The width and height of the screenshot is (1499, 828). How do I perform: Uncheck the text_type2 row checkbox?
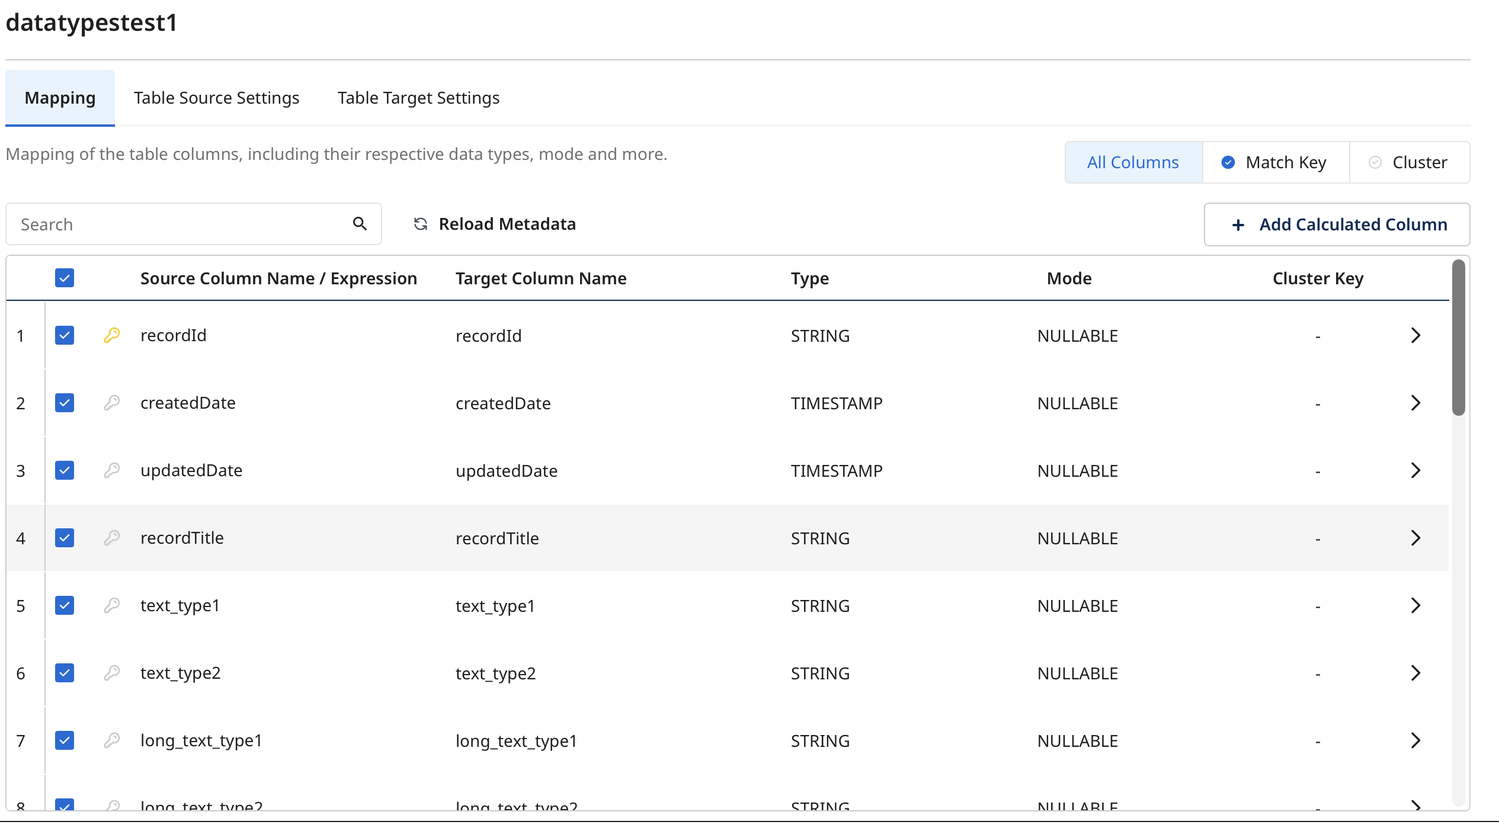(x=65, y=673)
